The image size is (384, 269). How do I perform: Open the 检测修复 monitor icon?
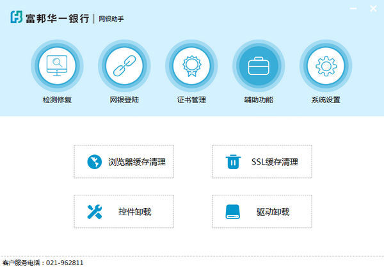pos(57,66)
